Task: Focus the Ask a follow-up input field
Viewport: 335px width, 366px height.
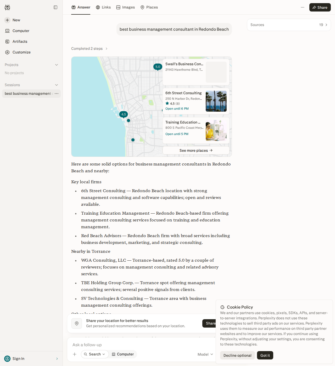Action: [x=141, y=345]
